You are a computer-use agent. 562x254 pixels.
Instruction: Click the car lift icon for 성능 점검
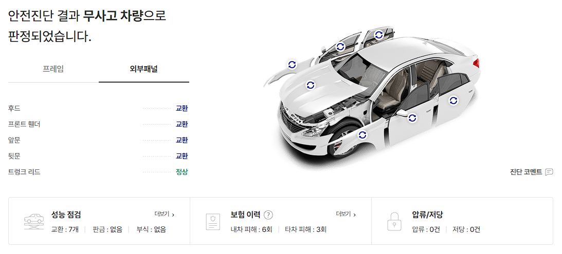[x=34, y=222]
